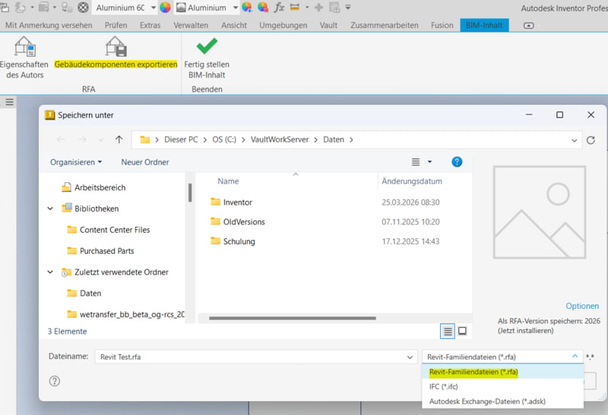Viewport: 608px width, 415px height.
Task: Click the Neuer Ordner button
Action: (x=145, y=162)
